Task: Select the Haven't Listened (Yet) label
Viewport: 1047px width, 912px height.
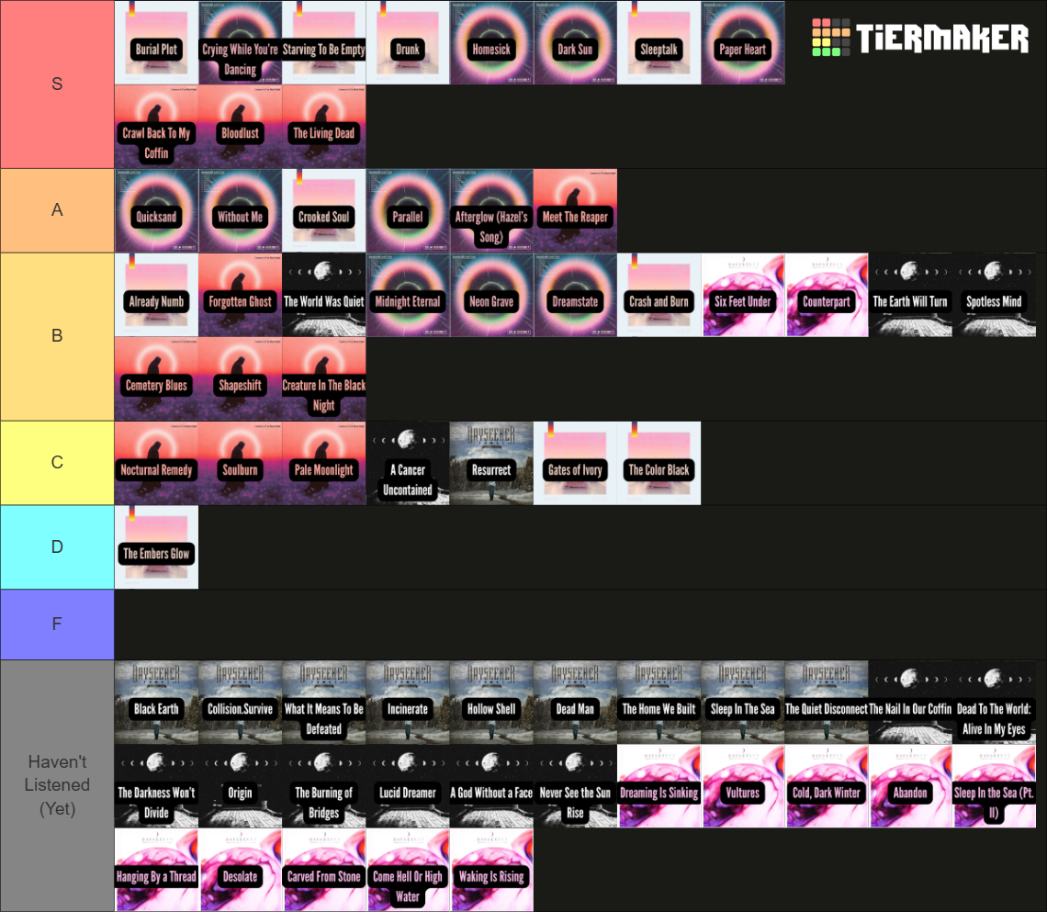Action: tap(57, 785)
